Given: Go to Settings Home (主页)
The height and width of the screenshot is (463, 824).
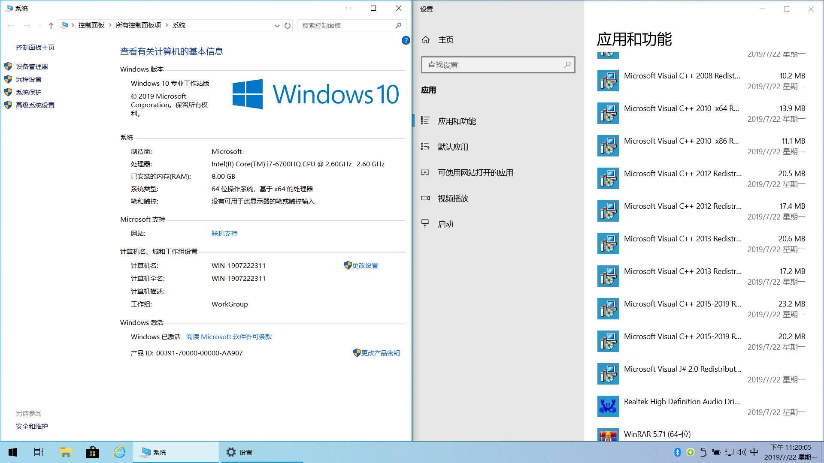Looking at the screenshot, I should point(445,40).
